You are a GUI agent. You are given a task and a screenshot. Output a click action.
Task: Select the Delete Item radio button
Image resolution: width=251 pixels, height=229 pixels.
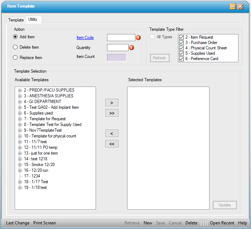click(x=15, y=47)
